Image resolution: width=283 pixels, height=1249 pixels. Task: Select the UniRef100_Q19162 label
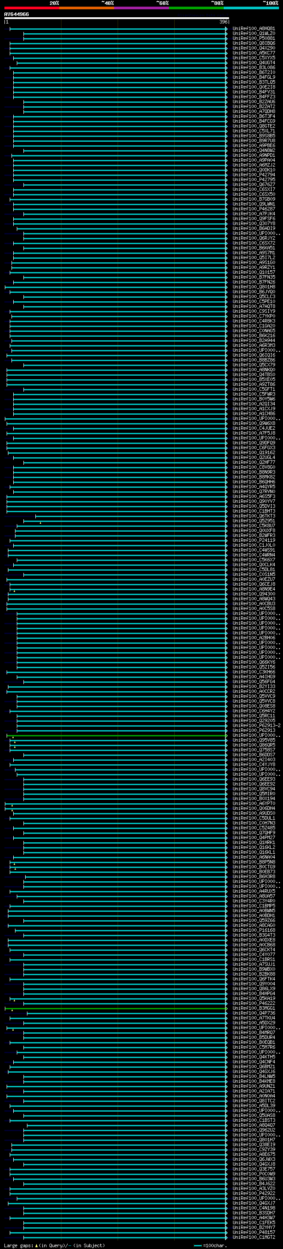click(x=254, y=452)
